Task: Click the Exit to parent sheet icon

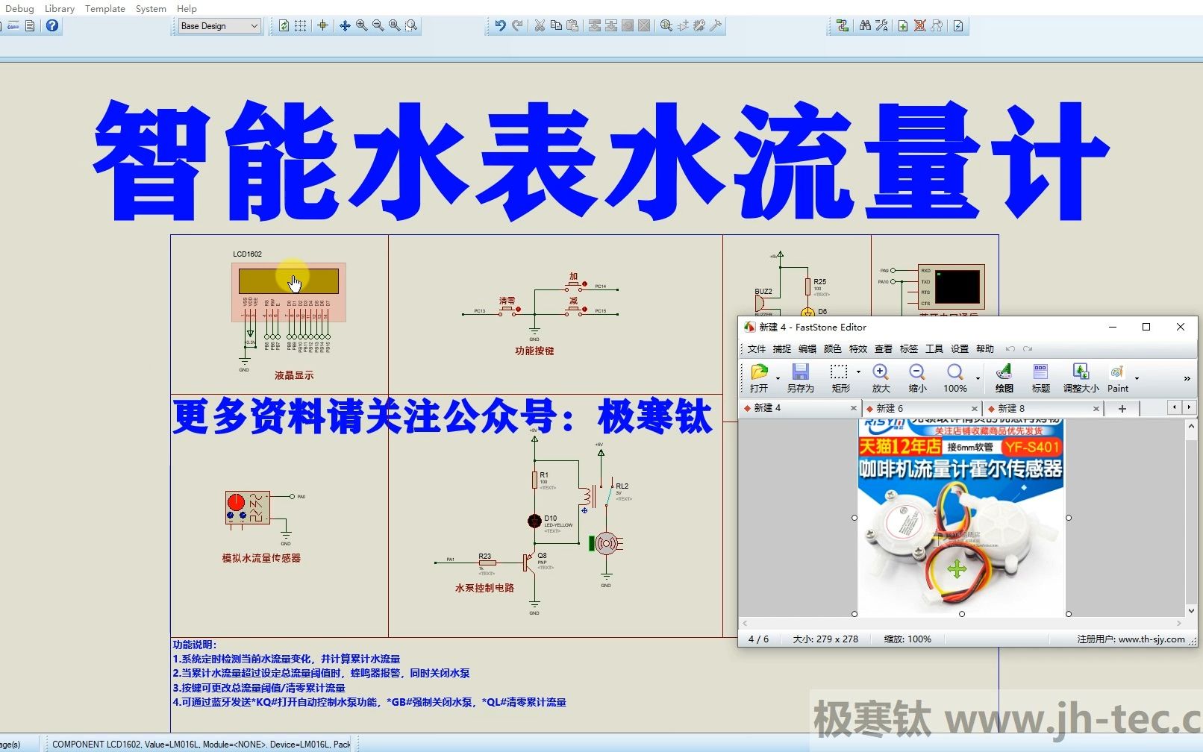Action: pos(937,25)
